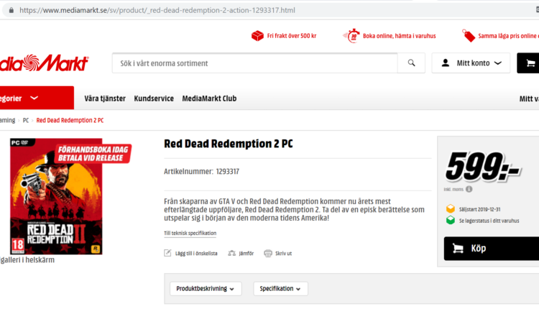Screen dimensions: 539x309
Task: Expand the Produktbeskrivning section
Action: click(x=206, y=289)
